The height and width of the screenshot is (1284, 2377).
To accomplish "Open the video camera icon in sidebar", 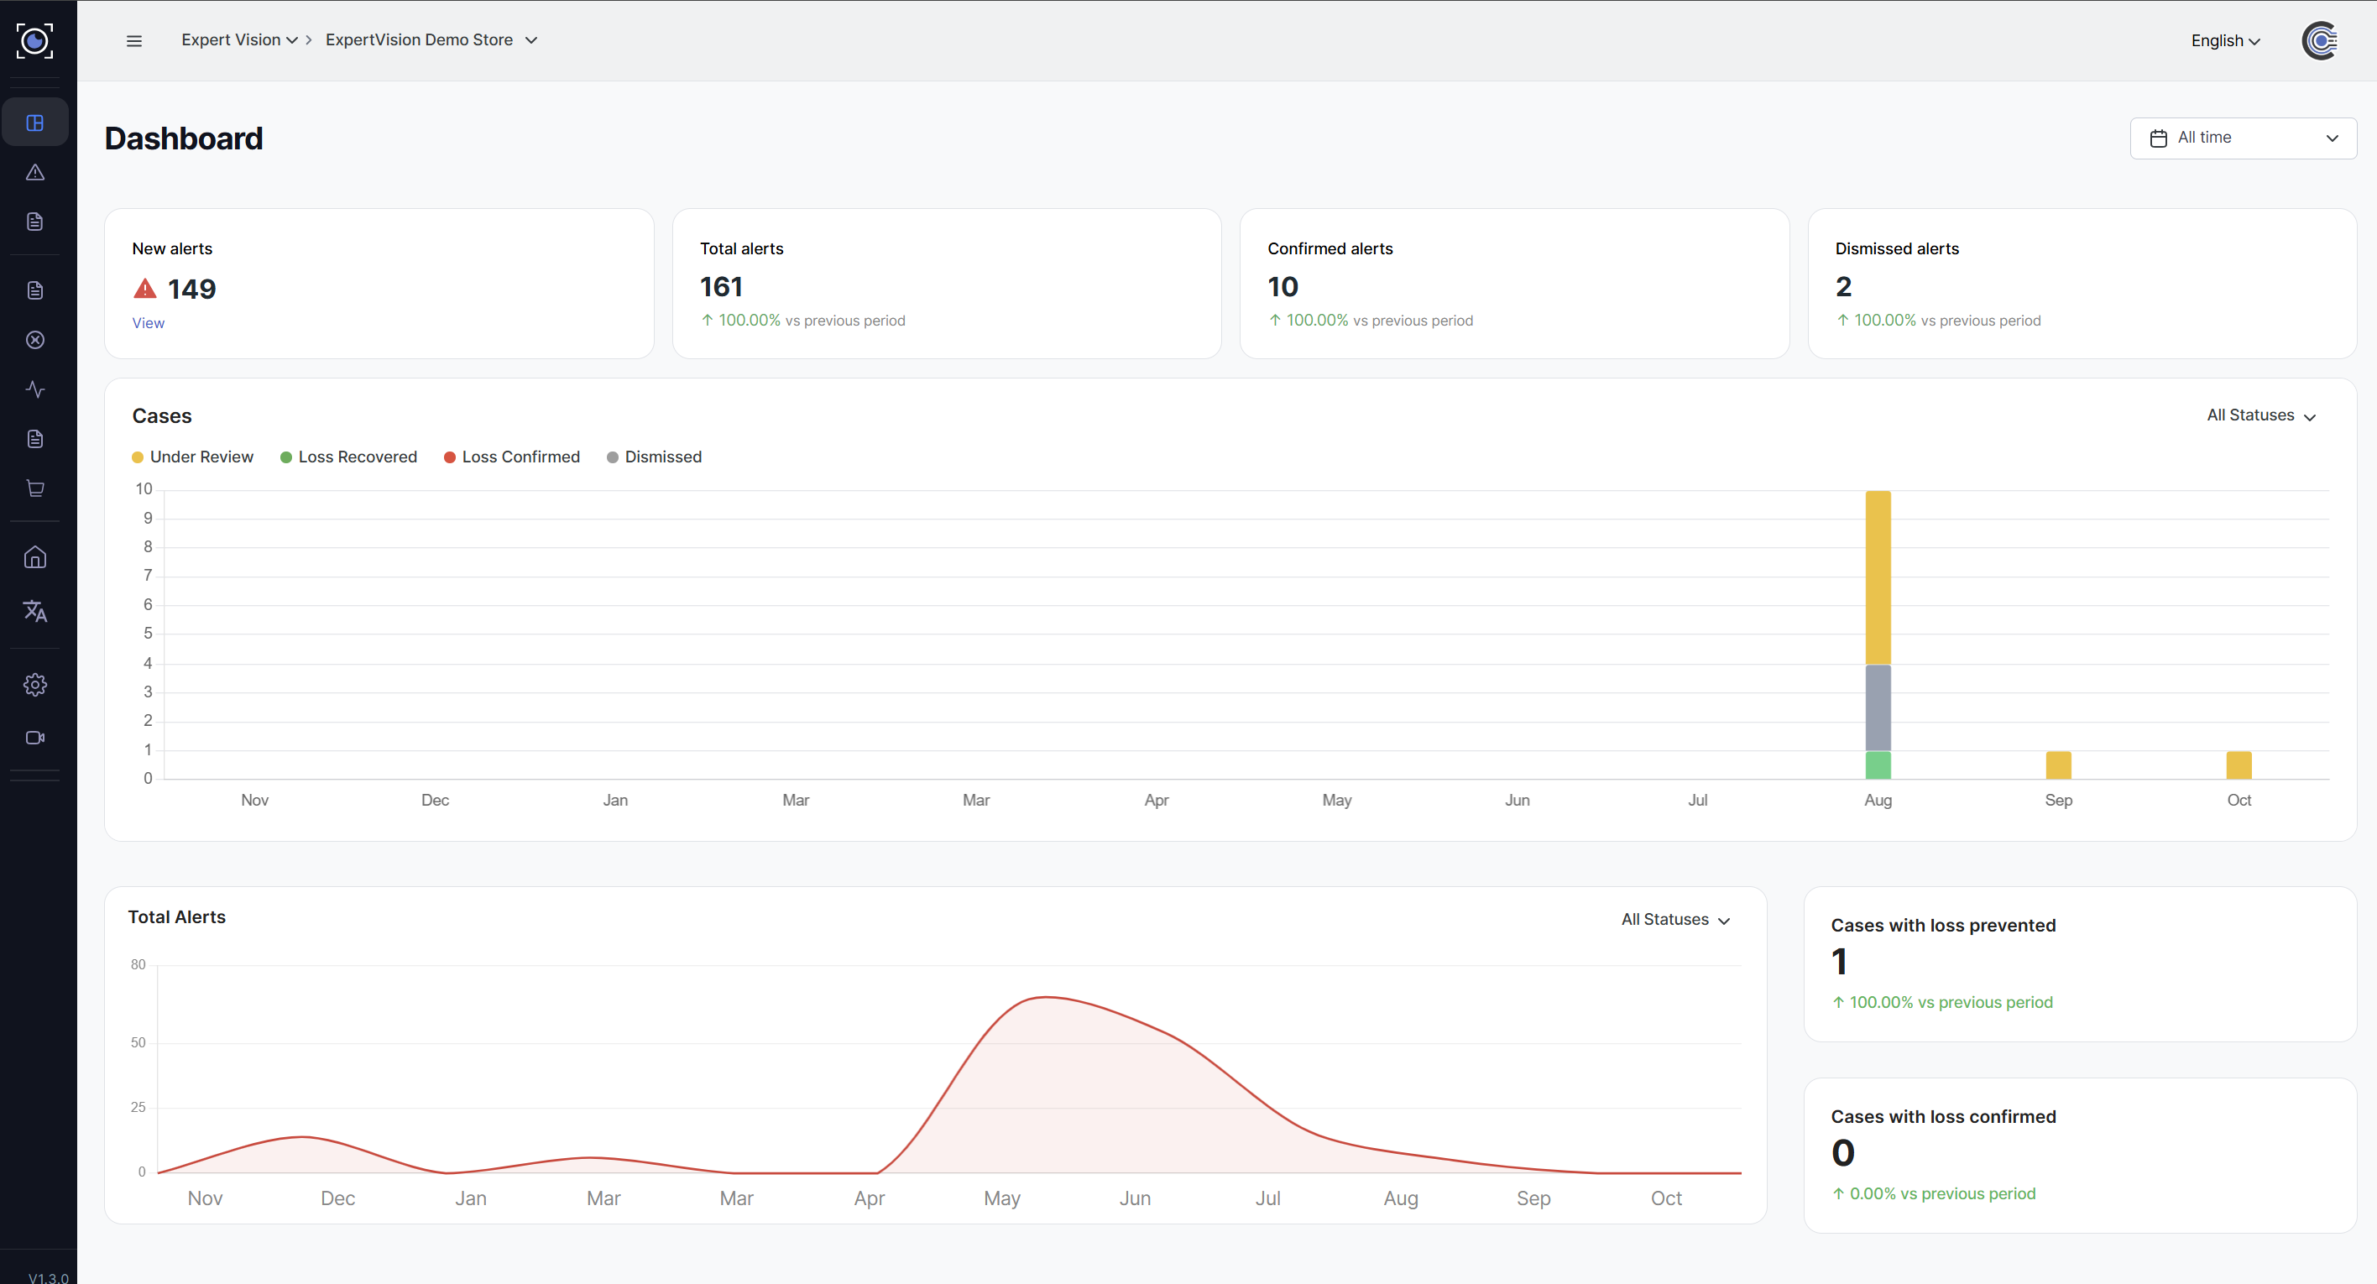I will click(35, 738).
